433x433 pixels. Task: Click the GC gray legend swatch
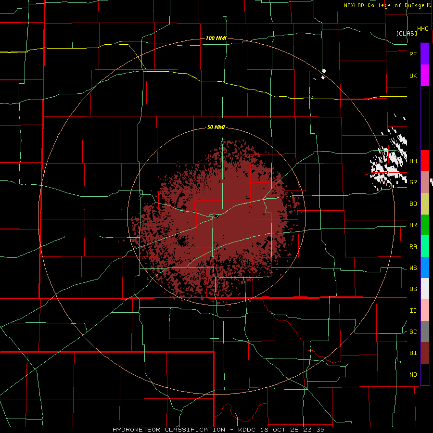coord(425,331)
